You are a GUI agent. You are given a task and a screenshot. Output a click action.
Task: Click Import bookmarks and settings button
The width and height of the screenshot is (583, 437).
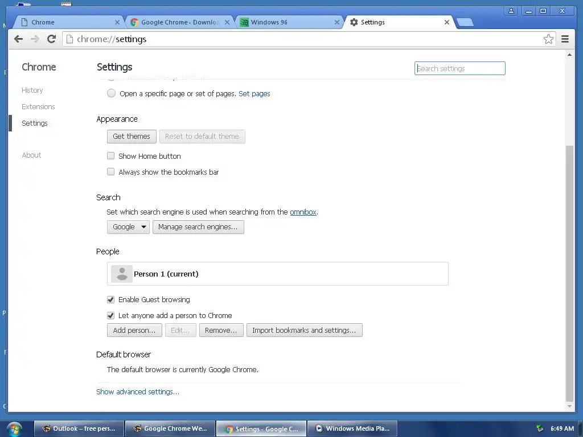click(305, 331)
